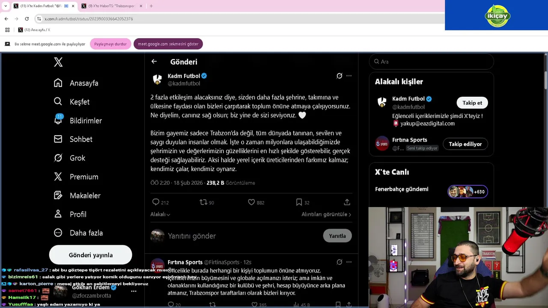Click Grok icon on Fırtına Sports reply
Viewport: 548px width, 308px height.
pos(339,262)
